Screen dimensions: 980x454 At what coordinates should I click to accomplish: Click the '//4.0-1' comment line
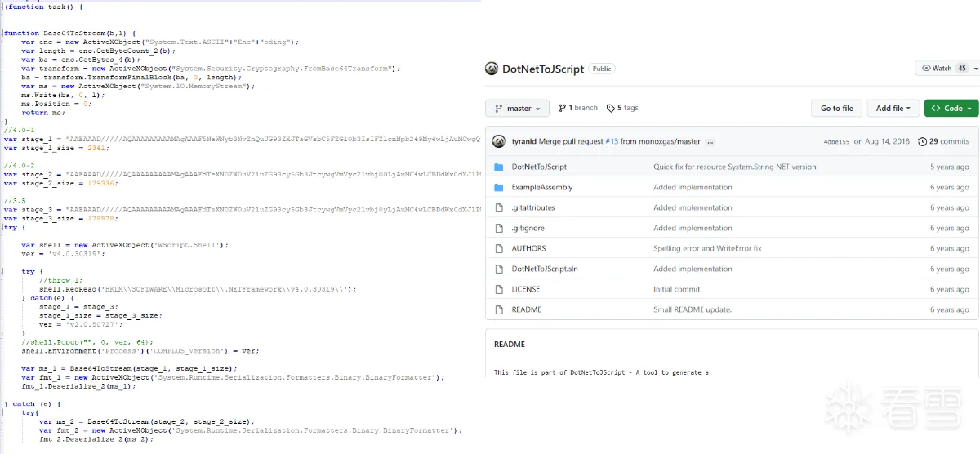point(18,130)
